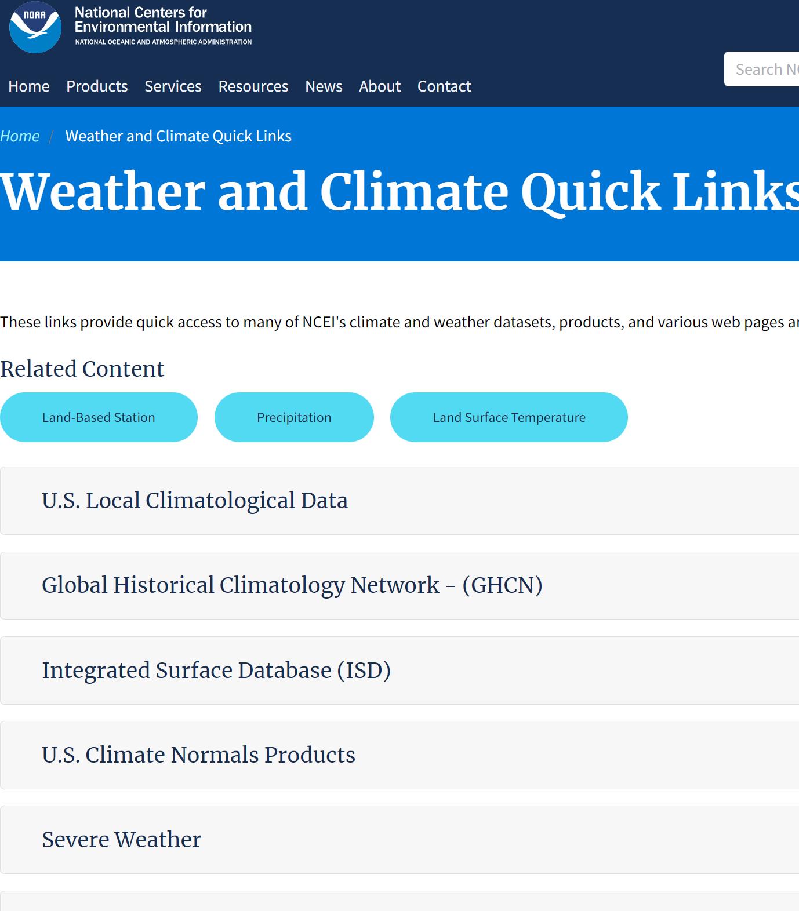The height and width of the screenshot is (911, 799).
Task: Click the National Centers for Environmental Information title
Action: (x=163, y=20)
